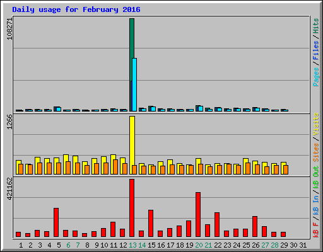Click the red kB bar for day 19
The width and height of the screenshot is (323, 252).
[189, 229]
